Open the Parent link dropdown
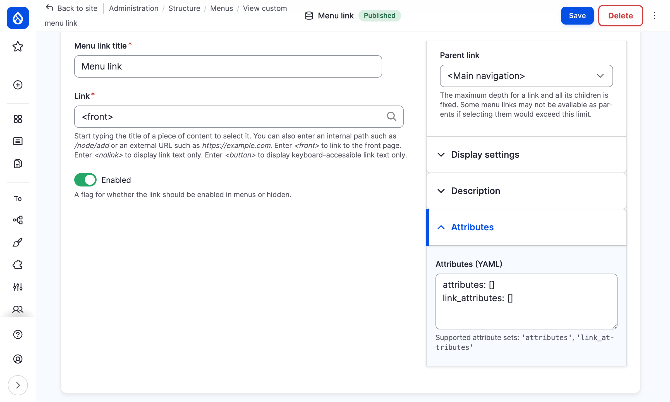Screen dimensions: 670x402 click(x=526, y=76)
